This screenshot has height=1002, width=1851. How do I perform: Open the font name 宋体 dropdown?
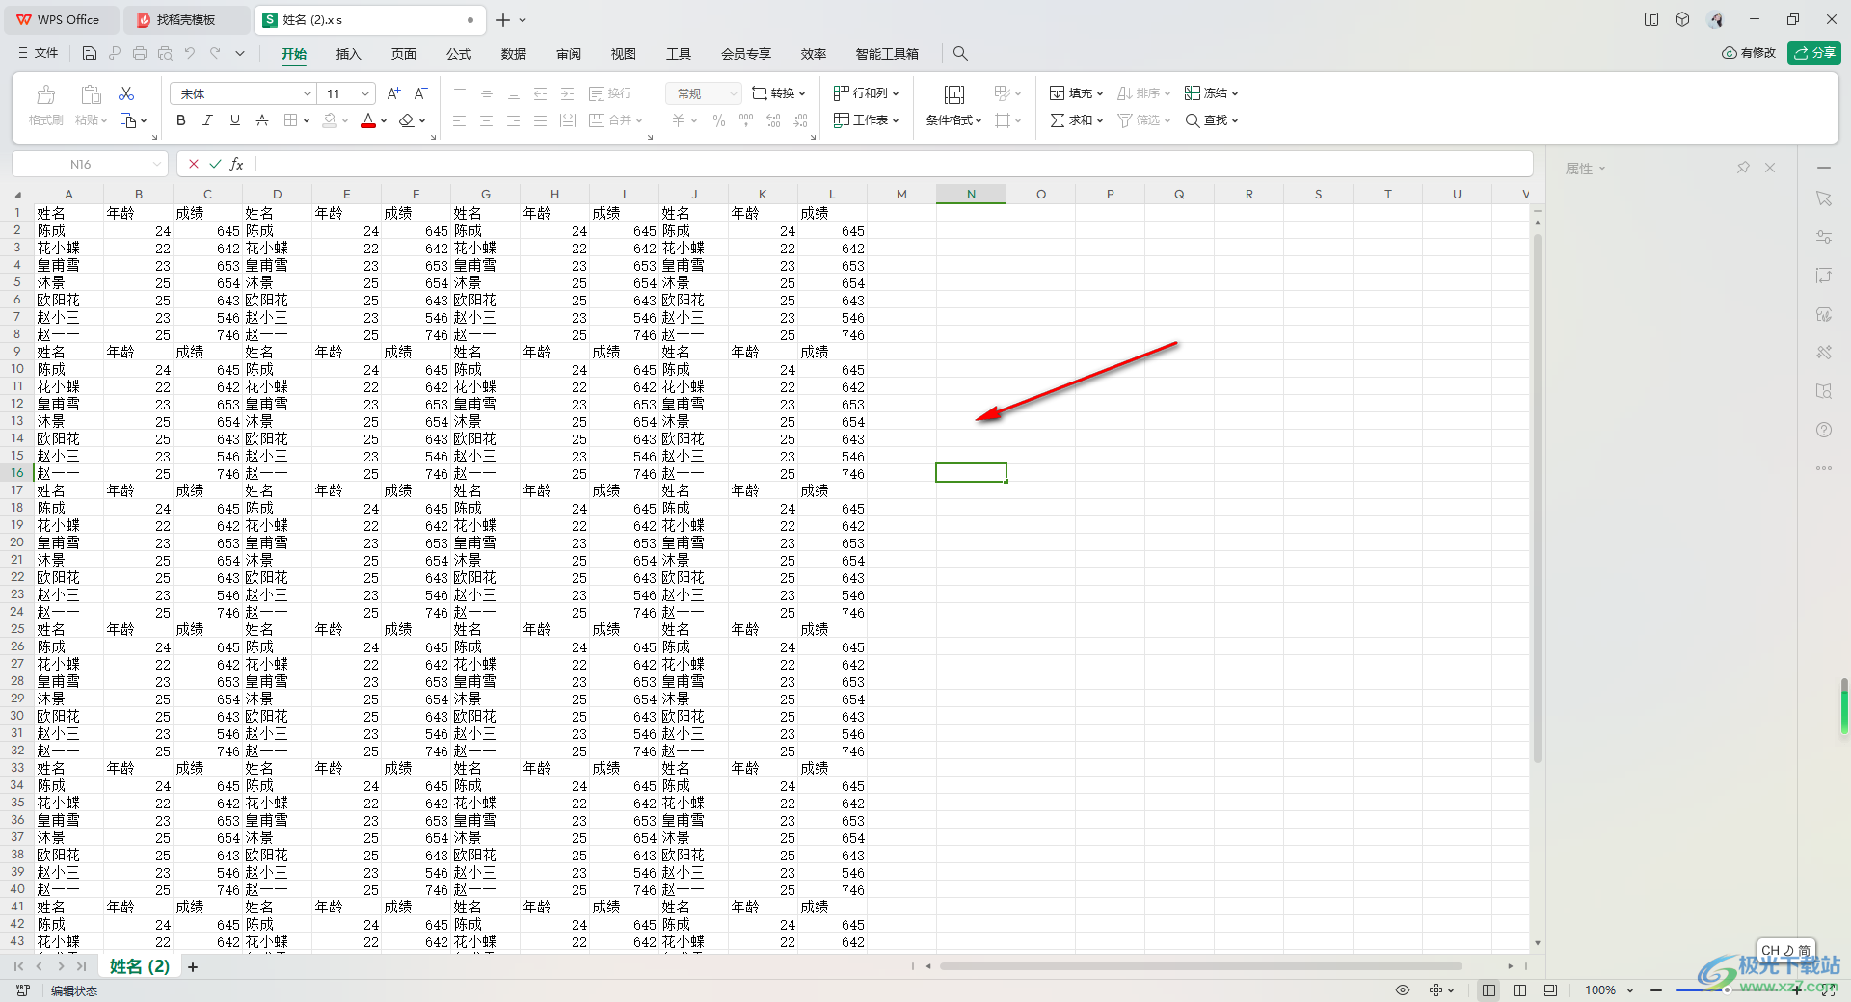coord(308,93)
